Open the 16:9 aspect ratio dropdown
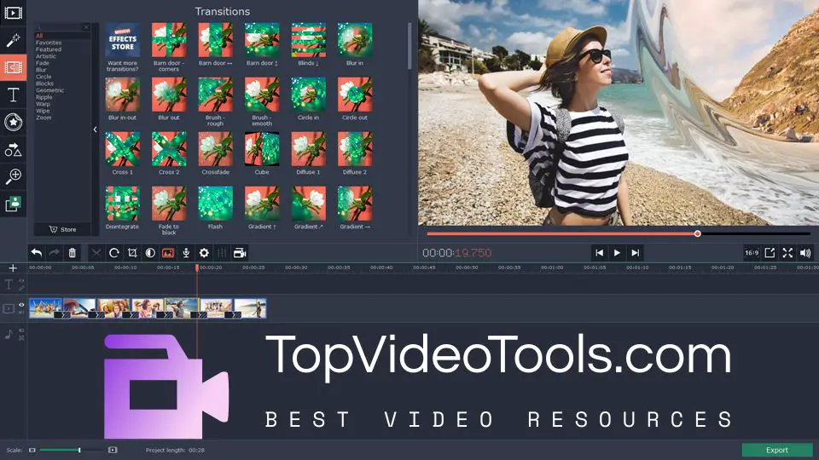Image resolution: width=819 pixels, height=460 pixels. coord(752,253)
